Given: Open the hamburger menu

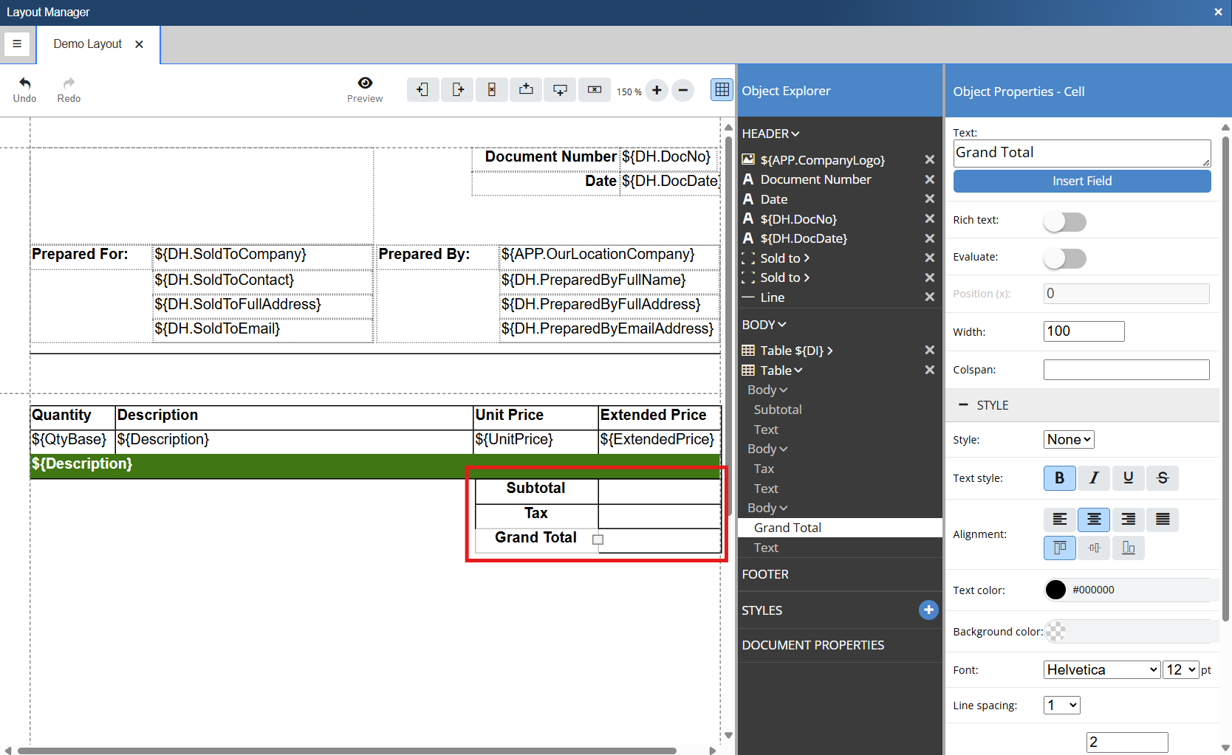Looking at the screenshot, I should click(17, 44).
